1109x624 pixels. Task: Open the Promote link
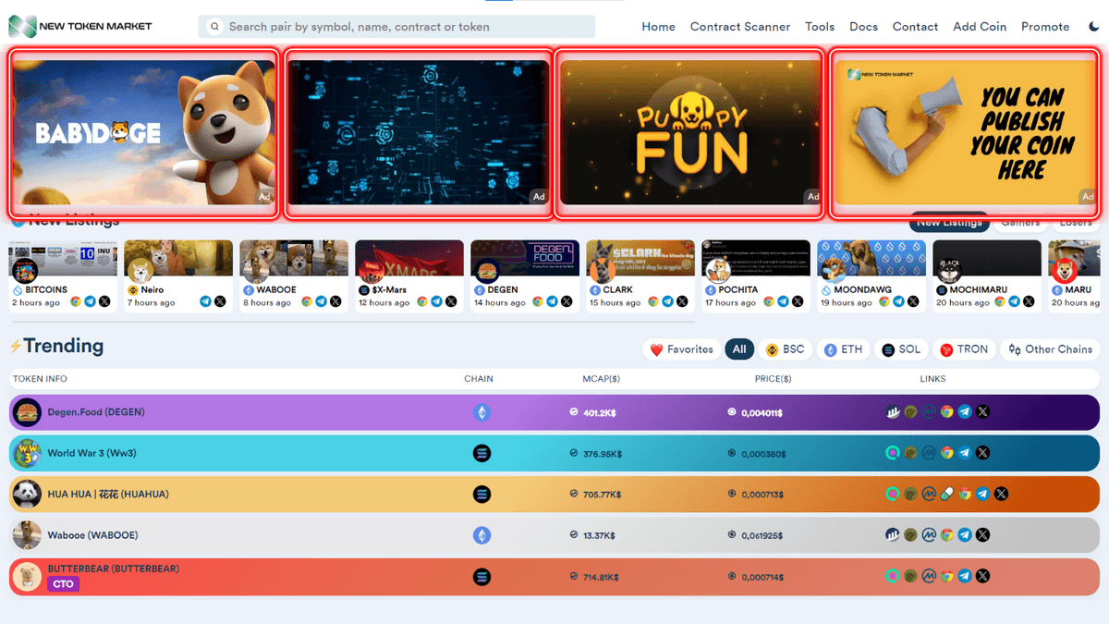point(1045,27)
